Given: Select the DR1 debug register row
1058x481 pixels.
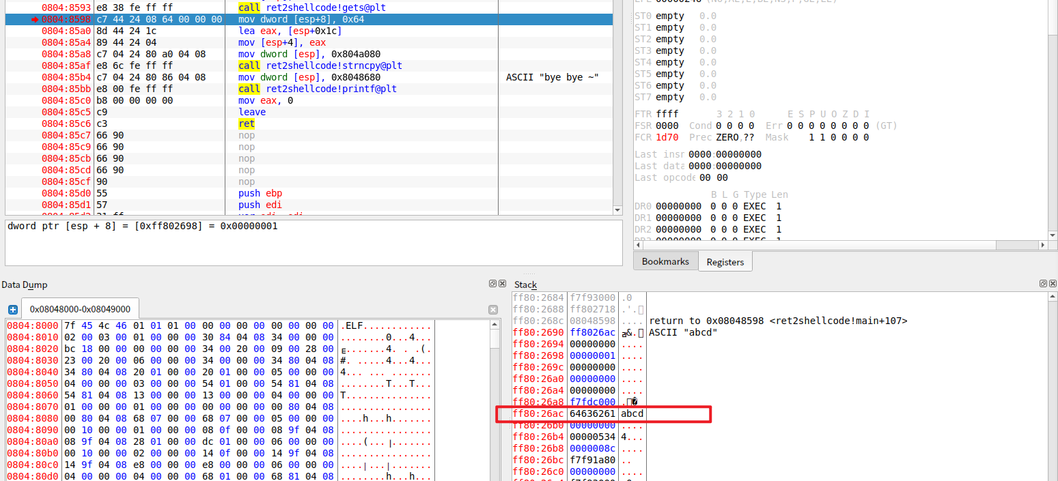Looking at the screenshot, I should point(708,218).
